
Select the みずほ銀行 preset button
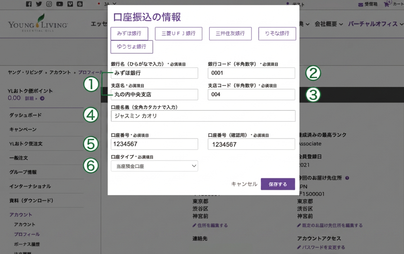129,33
